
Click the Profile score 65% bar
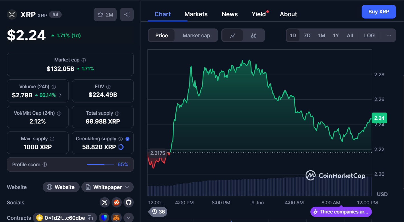point(100,165)
